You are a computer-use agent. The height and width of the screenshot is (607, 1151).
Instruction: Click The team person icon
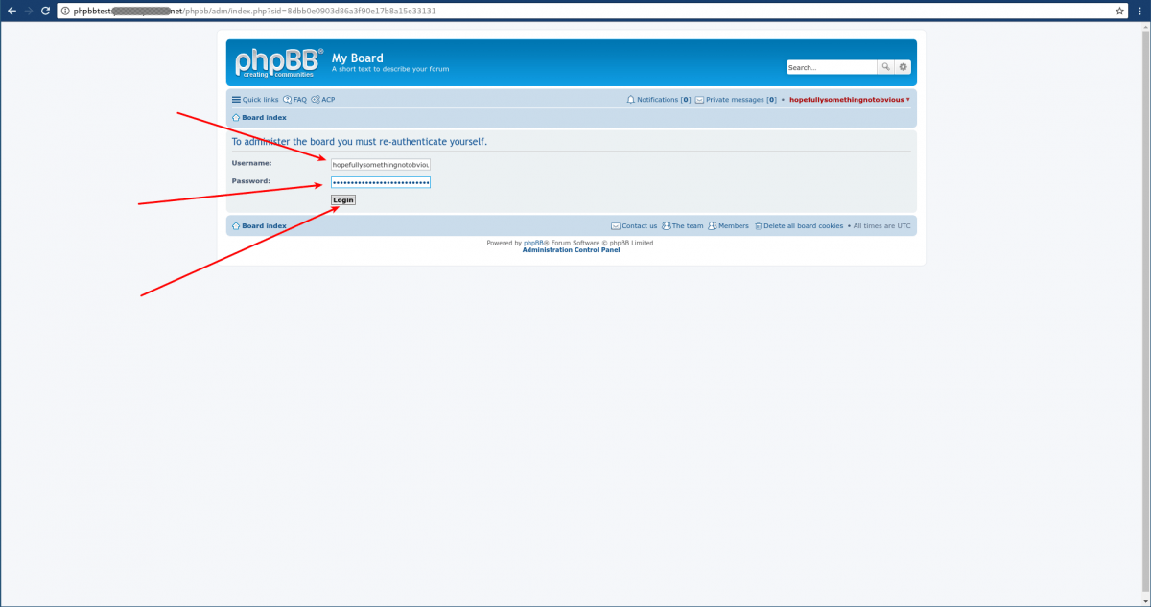click(x=667, y=225)
